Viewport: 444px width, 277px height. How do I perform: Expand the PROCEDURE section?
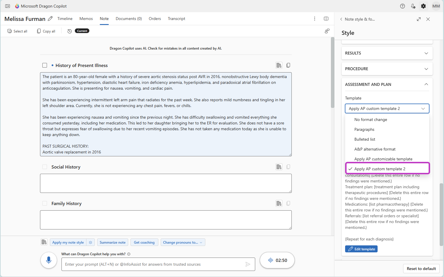[x=426, y=69]
